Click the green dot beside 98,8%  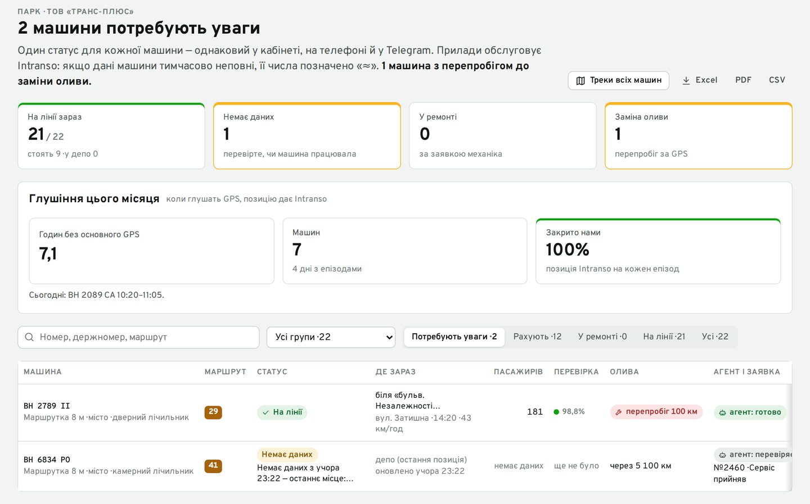[x=556, y=412]
